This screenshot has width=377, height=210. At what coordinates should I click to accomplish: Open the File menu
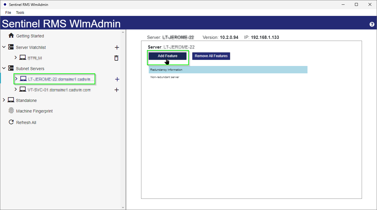8,13
